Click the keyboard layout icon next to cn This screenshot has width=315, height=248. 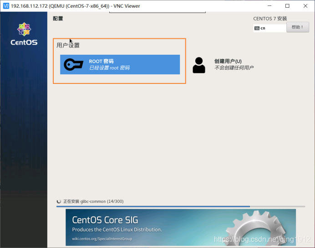click(x=257, y=28)
